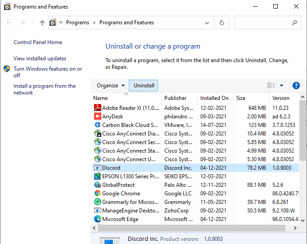Click the scroll left arrow

point(95,228)
